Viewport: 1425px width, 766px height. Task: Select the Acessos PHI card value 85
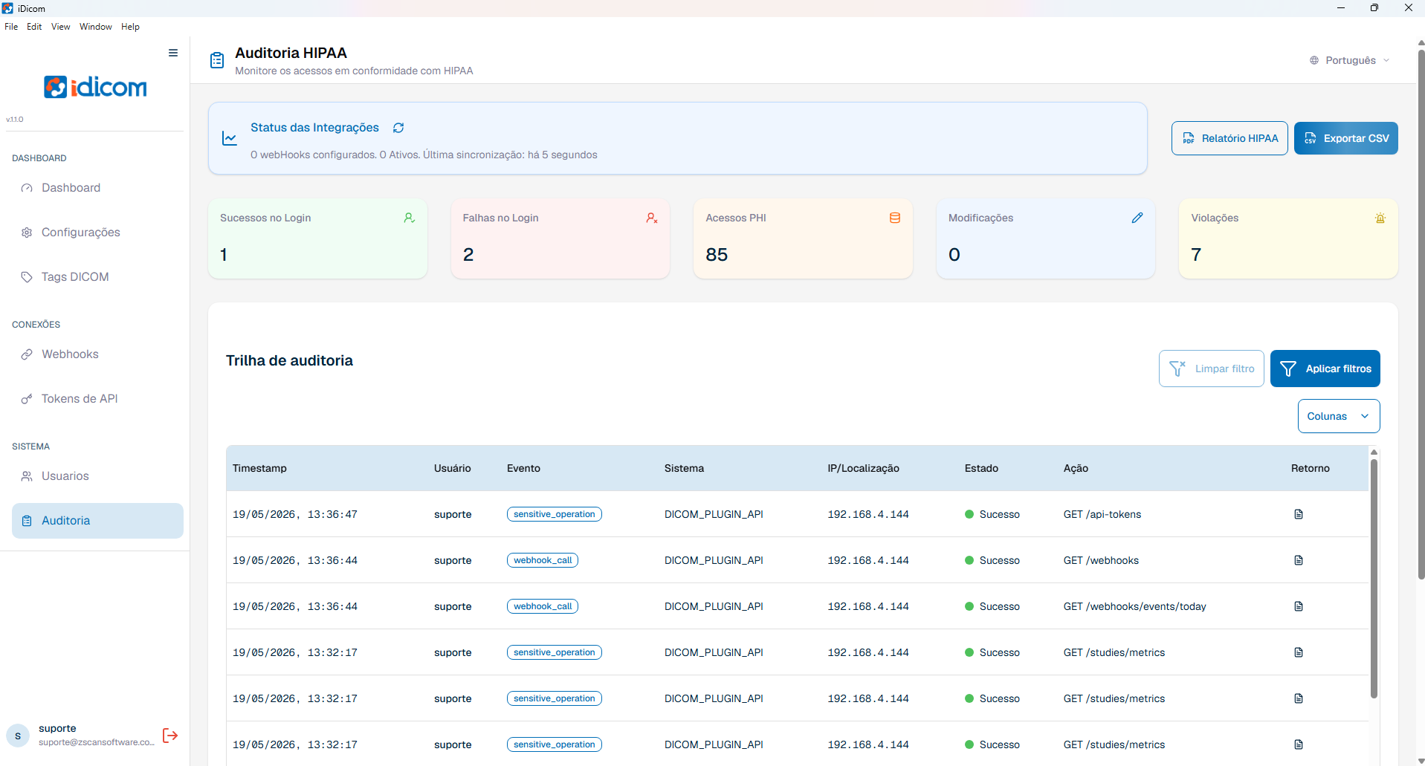(x=717, y=255)
